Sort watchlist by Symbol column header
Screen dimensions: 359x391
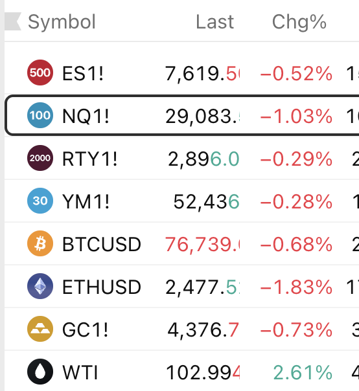pyautogui.click(x=62, y=22)
